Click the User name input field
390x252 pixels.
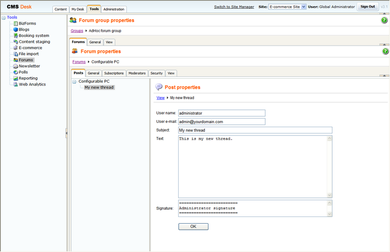coord(221,113)
